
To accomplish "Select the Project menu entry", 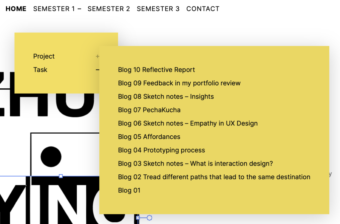I will coord(44,56).
